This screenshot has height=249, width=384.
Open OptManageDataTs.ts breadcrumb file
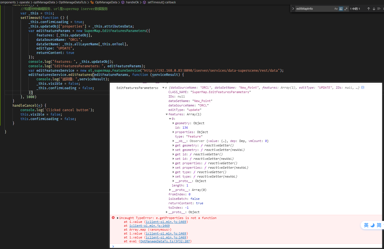pos(73,2)
